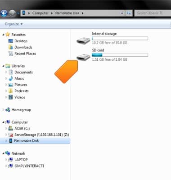Click the LAPTOP computer icon
This screenshot has height=180, width=171.
[x=11, y=160]
